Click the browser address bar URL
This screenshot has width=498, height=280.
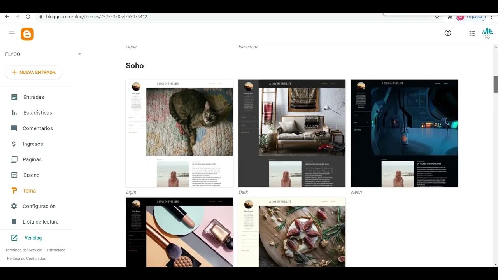(x=96, y=17)
